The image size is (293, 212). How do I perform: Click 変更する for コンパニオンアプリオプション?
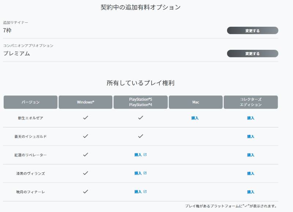pos(252,53)
